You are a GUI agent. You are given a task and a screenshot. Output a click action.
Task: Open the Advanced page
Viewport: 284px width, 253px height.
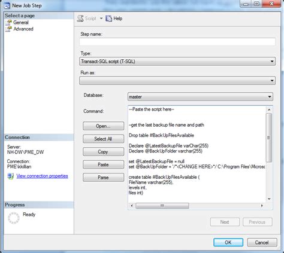tap(23, 29)
